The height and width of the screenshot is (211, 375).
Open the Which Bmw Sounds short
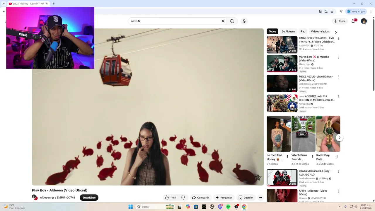[x=304, y=134]
